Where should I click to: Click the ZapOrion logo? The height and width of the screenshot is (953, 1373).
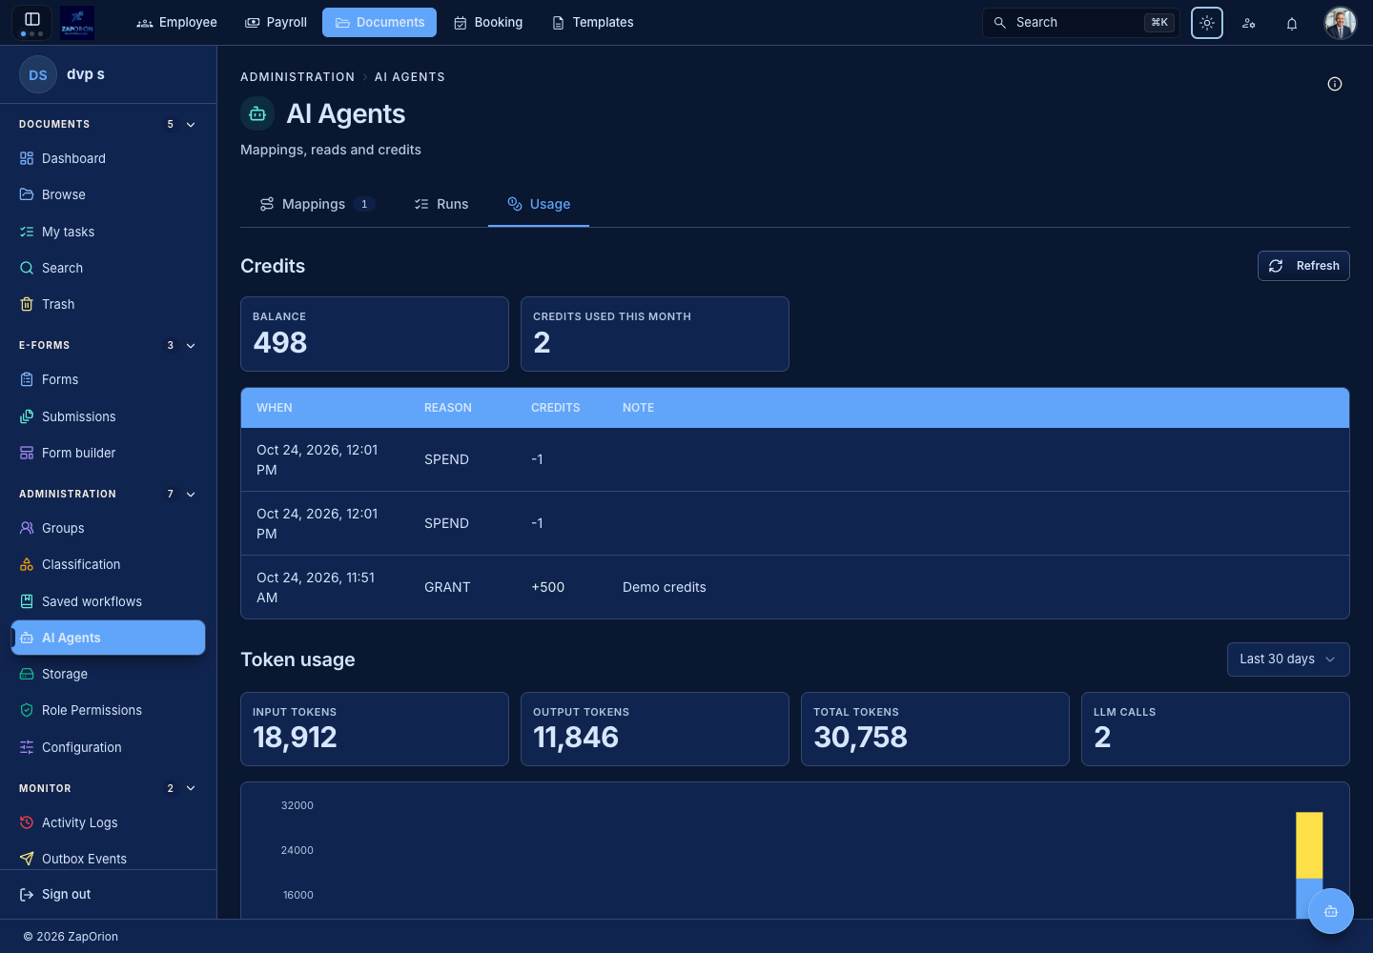(x=77, y=22)
